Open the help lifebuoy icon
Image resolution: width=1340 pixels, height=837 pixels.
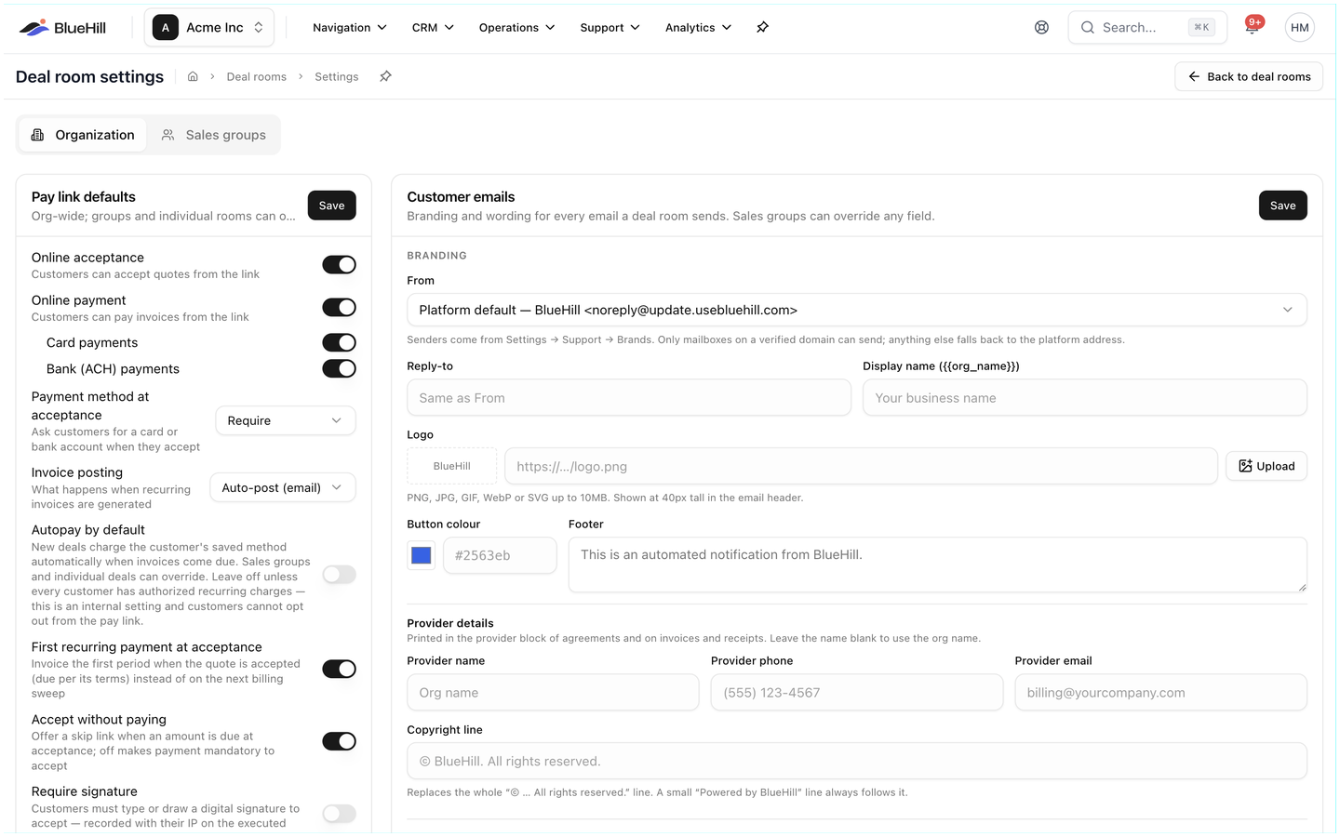1041,28
